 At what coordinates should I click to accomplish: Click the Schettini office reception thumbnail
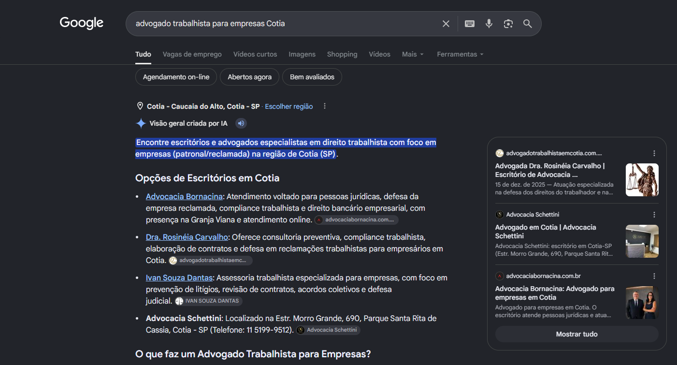pos(642,241)
